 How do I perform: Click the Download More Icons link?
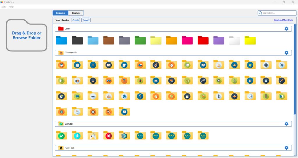point(283,20)
